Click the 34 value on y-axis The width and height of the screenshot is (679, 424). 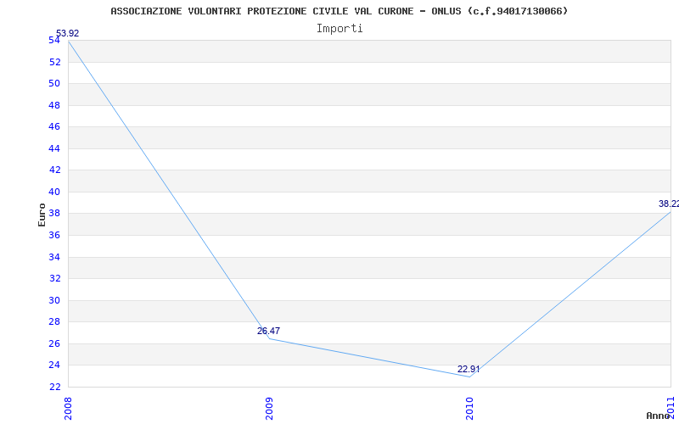coord(54,257)
